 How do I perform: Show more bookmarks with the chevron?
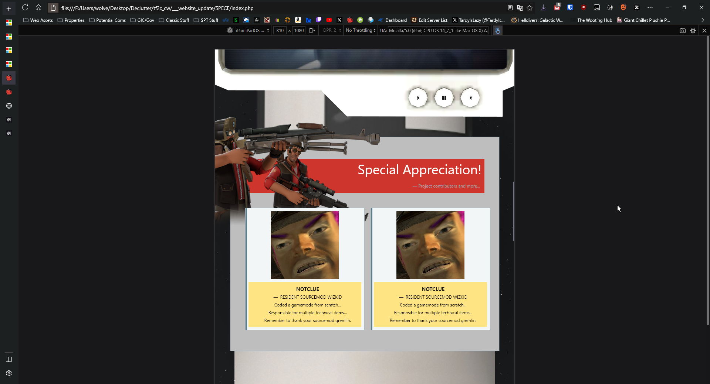click(x=703, y=20)
